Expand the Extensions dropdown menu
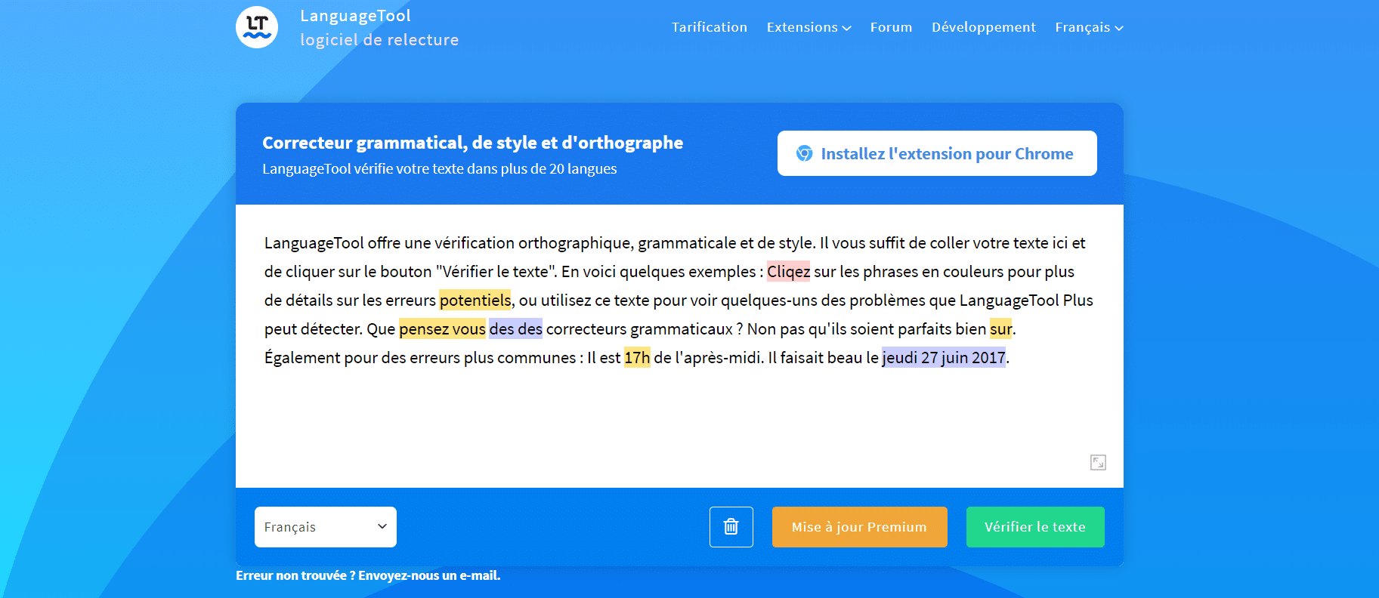 (x=809, y=27)
